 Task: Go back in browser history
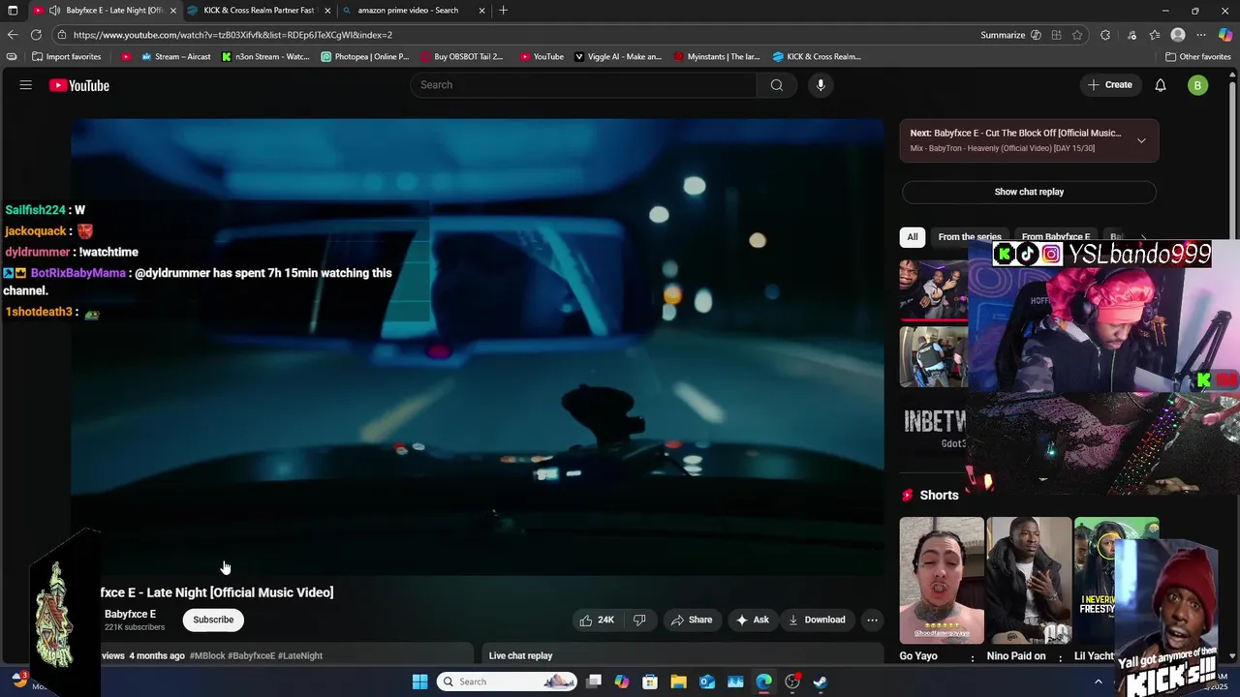click(x=13, y=35)
